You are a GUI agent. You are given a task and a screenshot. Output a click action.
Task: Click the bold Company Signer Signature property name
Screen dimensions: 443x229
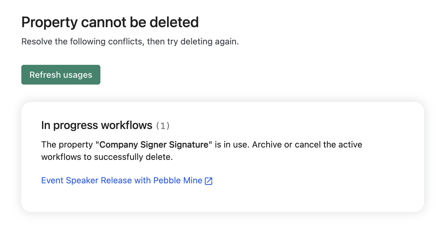(154, 144)
